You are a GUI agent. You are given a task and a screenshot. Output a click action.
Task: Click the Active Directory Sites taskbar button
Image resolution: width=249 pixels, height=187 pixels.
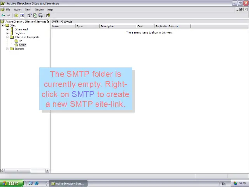coord(68,183)
